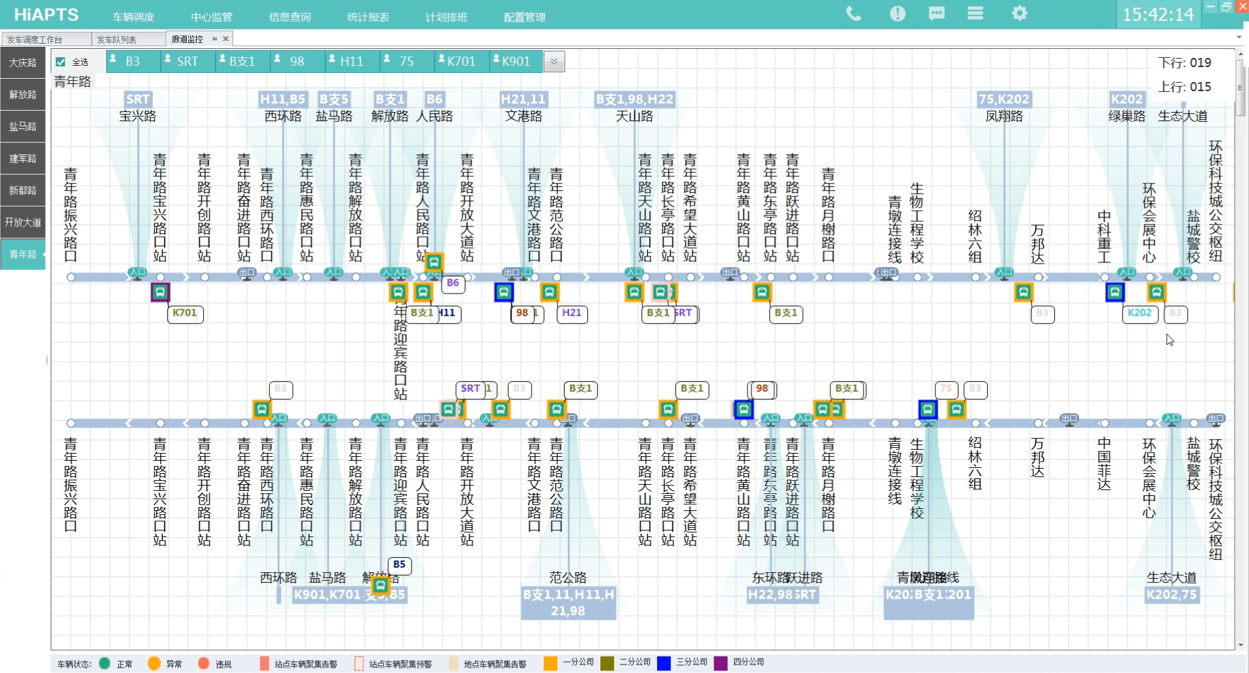Open the settings gear icon
Screen dimensions: 1249x673
(x=1019, y=14)
